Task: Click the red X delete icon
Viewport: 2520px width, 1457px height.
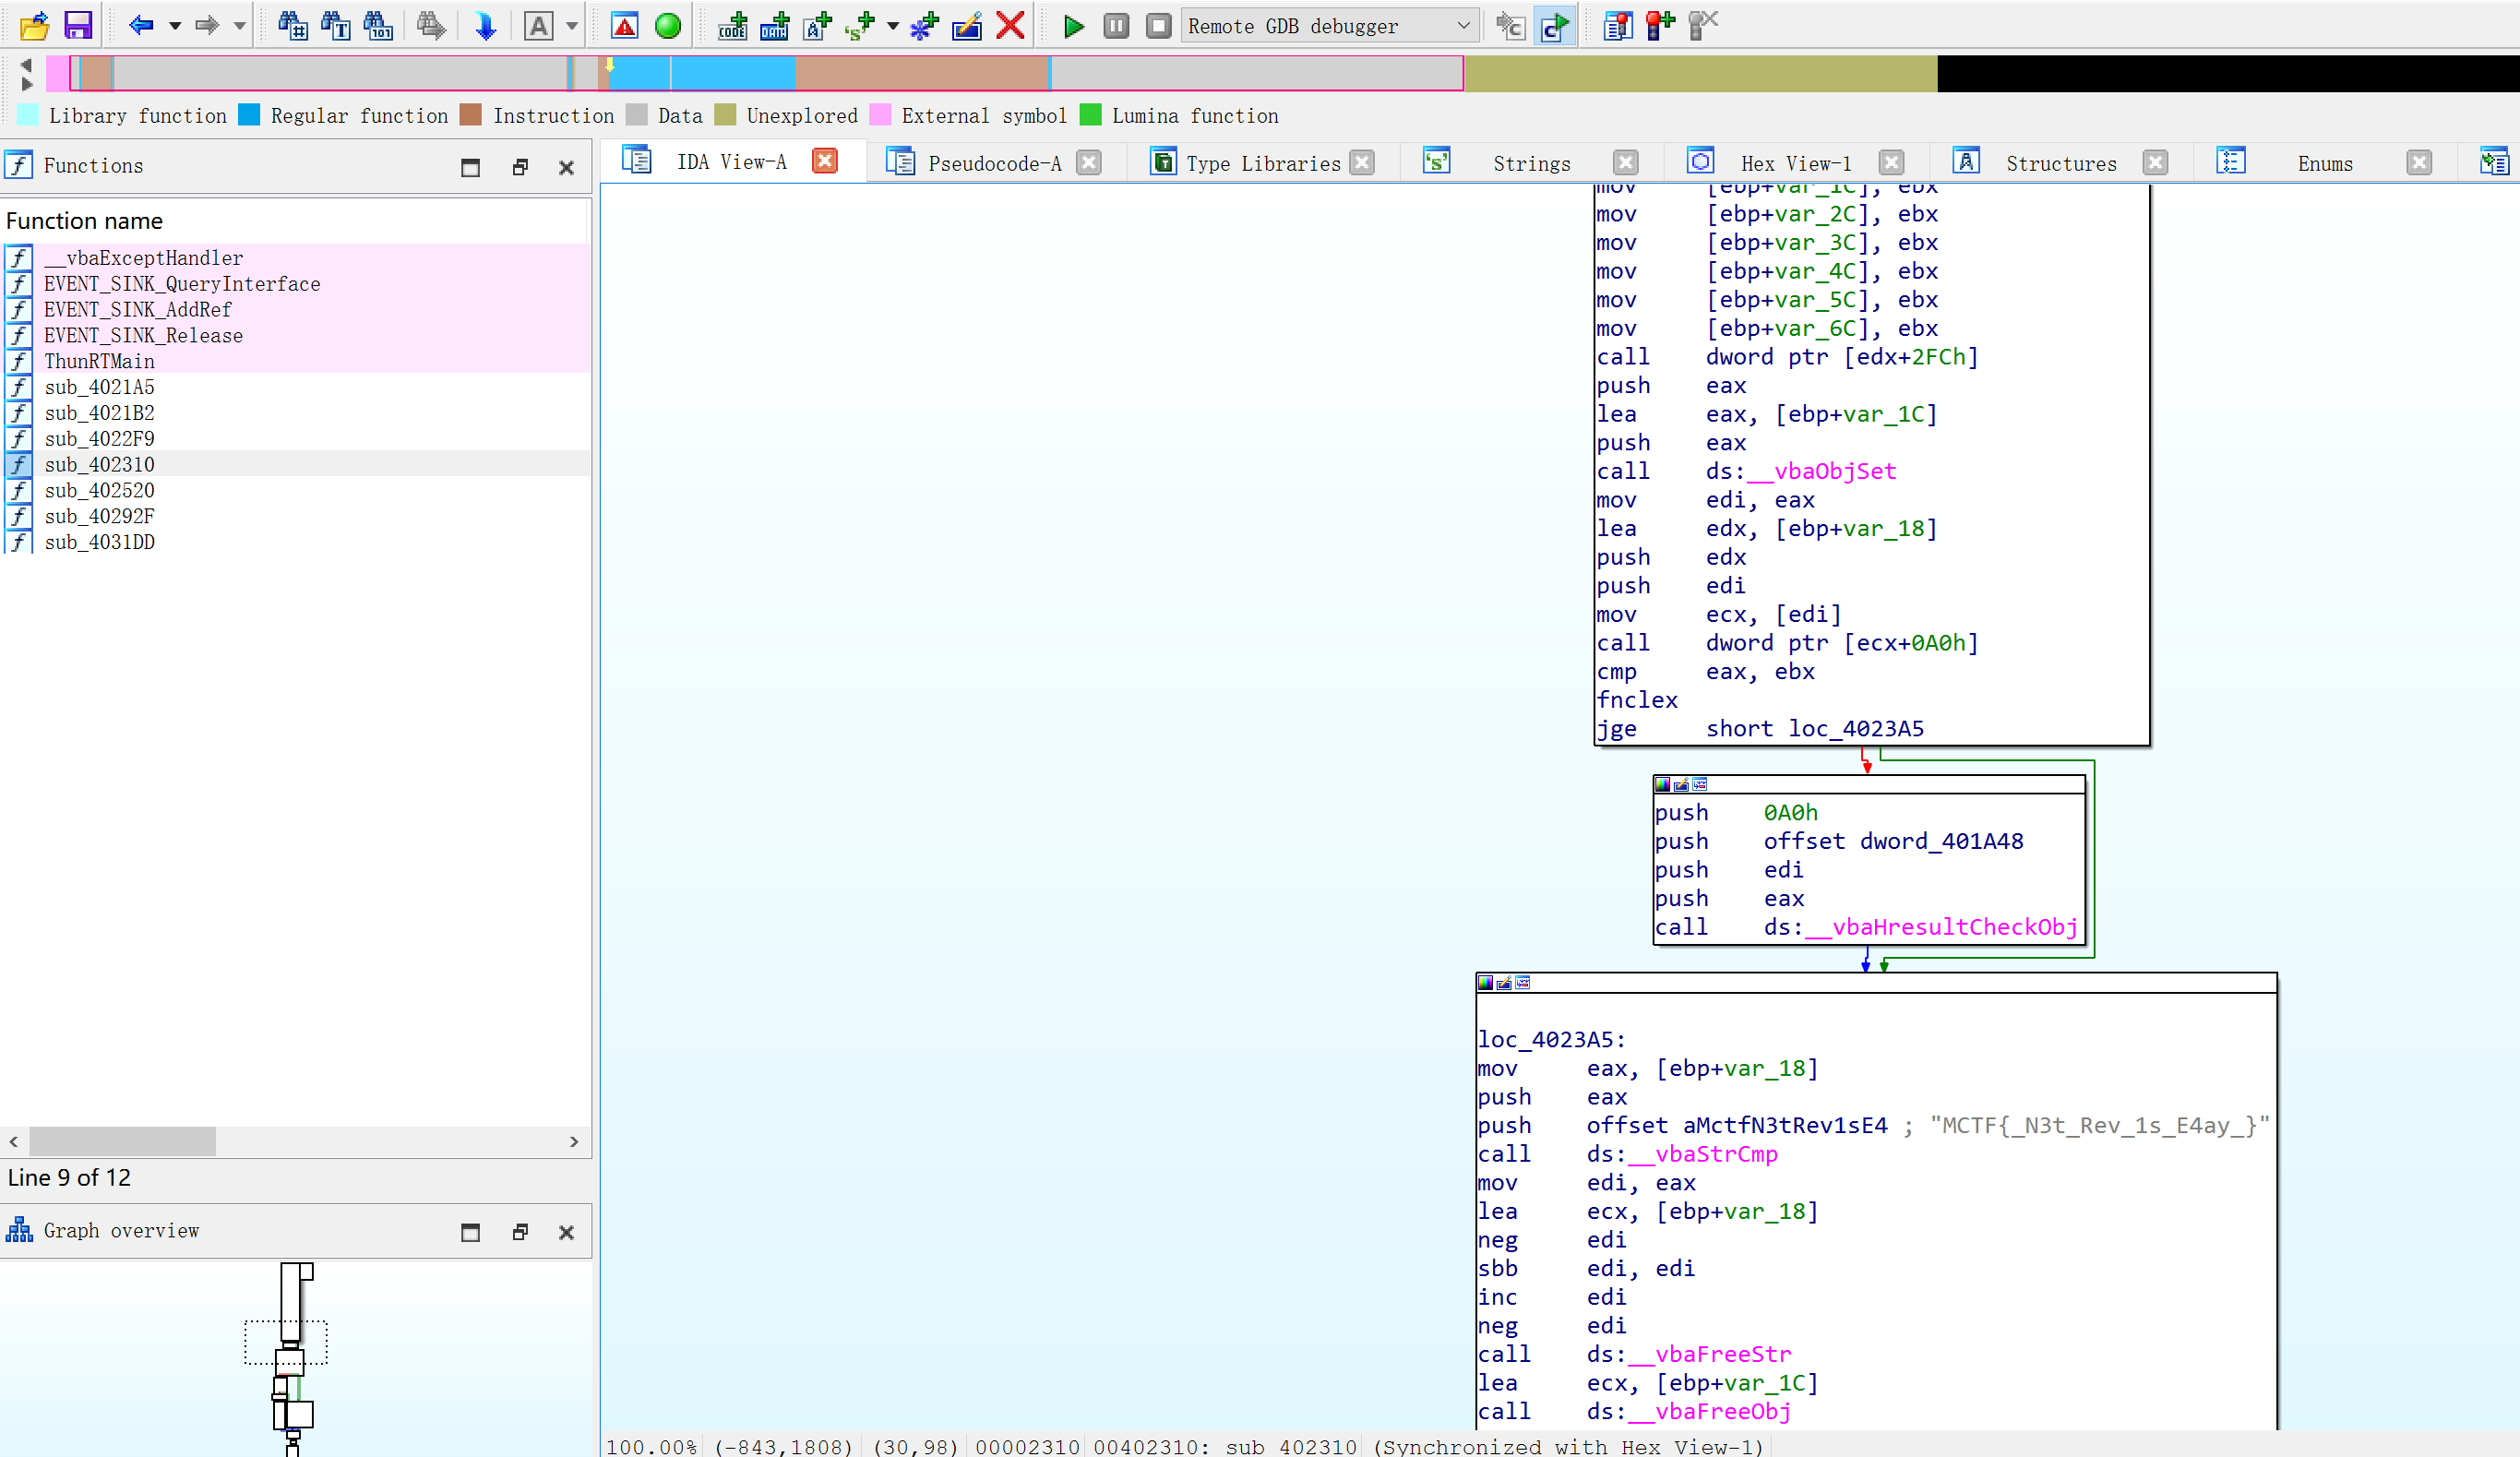Action: [1010, 25]
